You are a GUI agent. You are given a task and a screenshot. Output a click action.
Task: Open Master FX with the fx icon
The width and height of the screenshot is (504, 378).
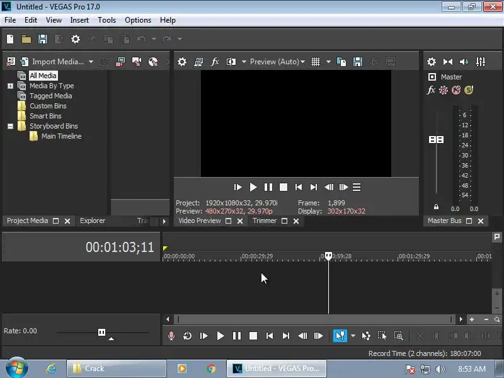coord(431,90)
